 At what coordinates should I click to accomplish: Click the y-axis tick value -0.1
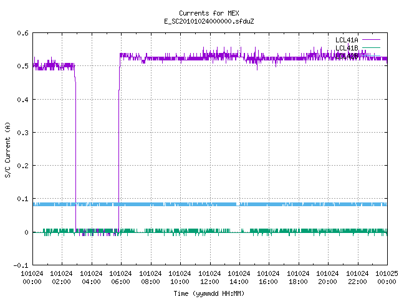(21, 265)
